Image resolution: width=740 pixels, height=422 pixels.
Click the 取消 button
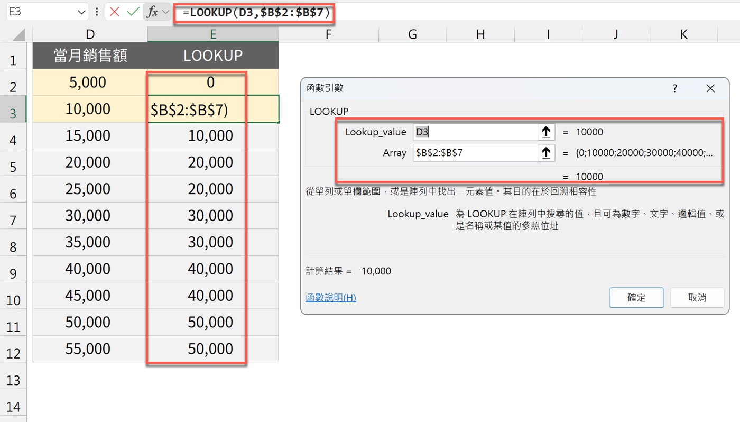click(697, 298)
